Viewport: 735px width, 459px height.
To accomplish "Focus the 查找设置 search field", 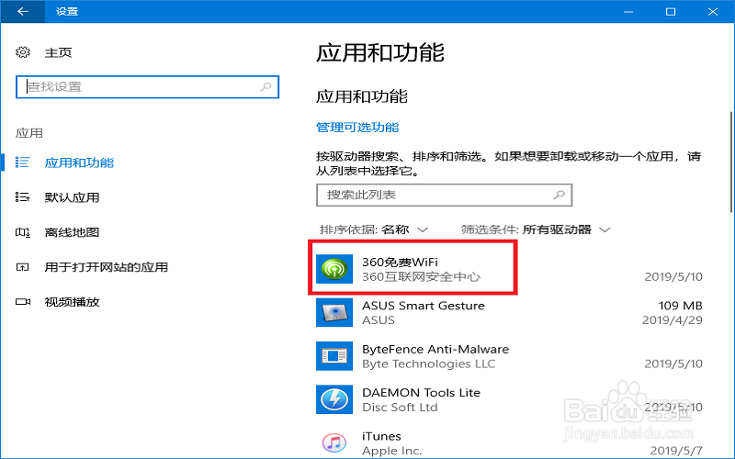I will [x=147, y=86].
